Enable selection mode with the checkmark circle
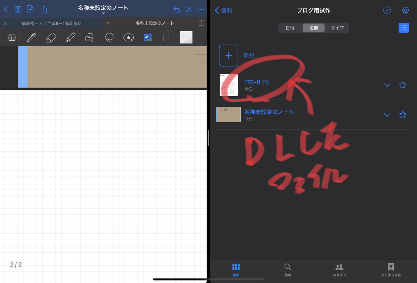Screen dimensions: 417x283 387,10
